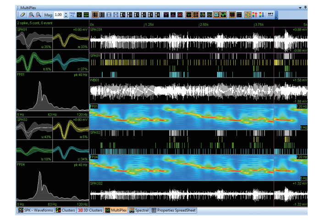Screen dimensions: 320x224
Task: Click the FP04 power spectrum plot
Action: click(x=52, y=184)
